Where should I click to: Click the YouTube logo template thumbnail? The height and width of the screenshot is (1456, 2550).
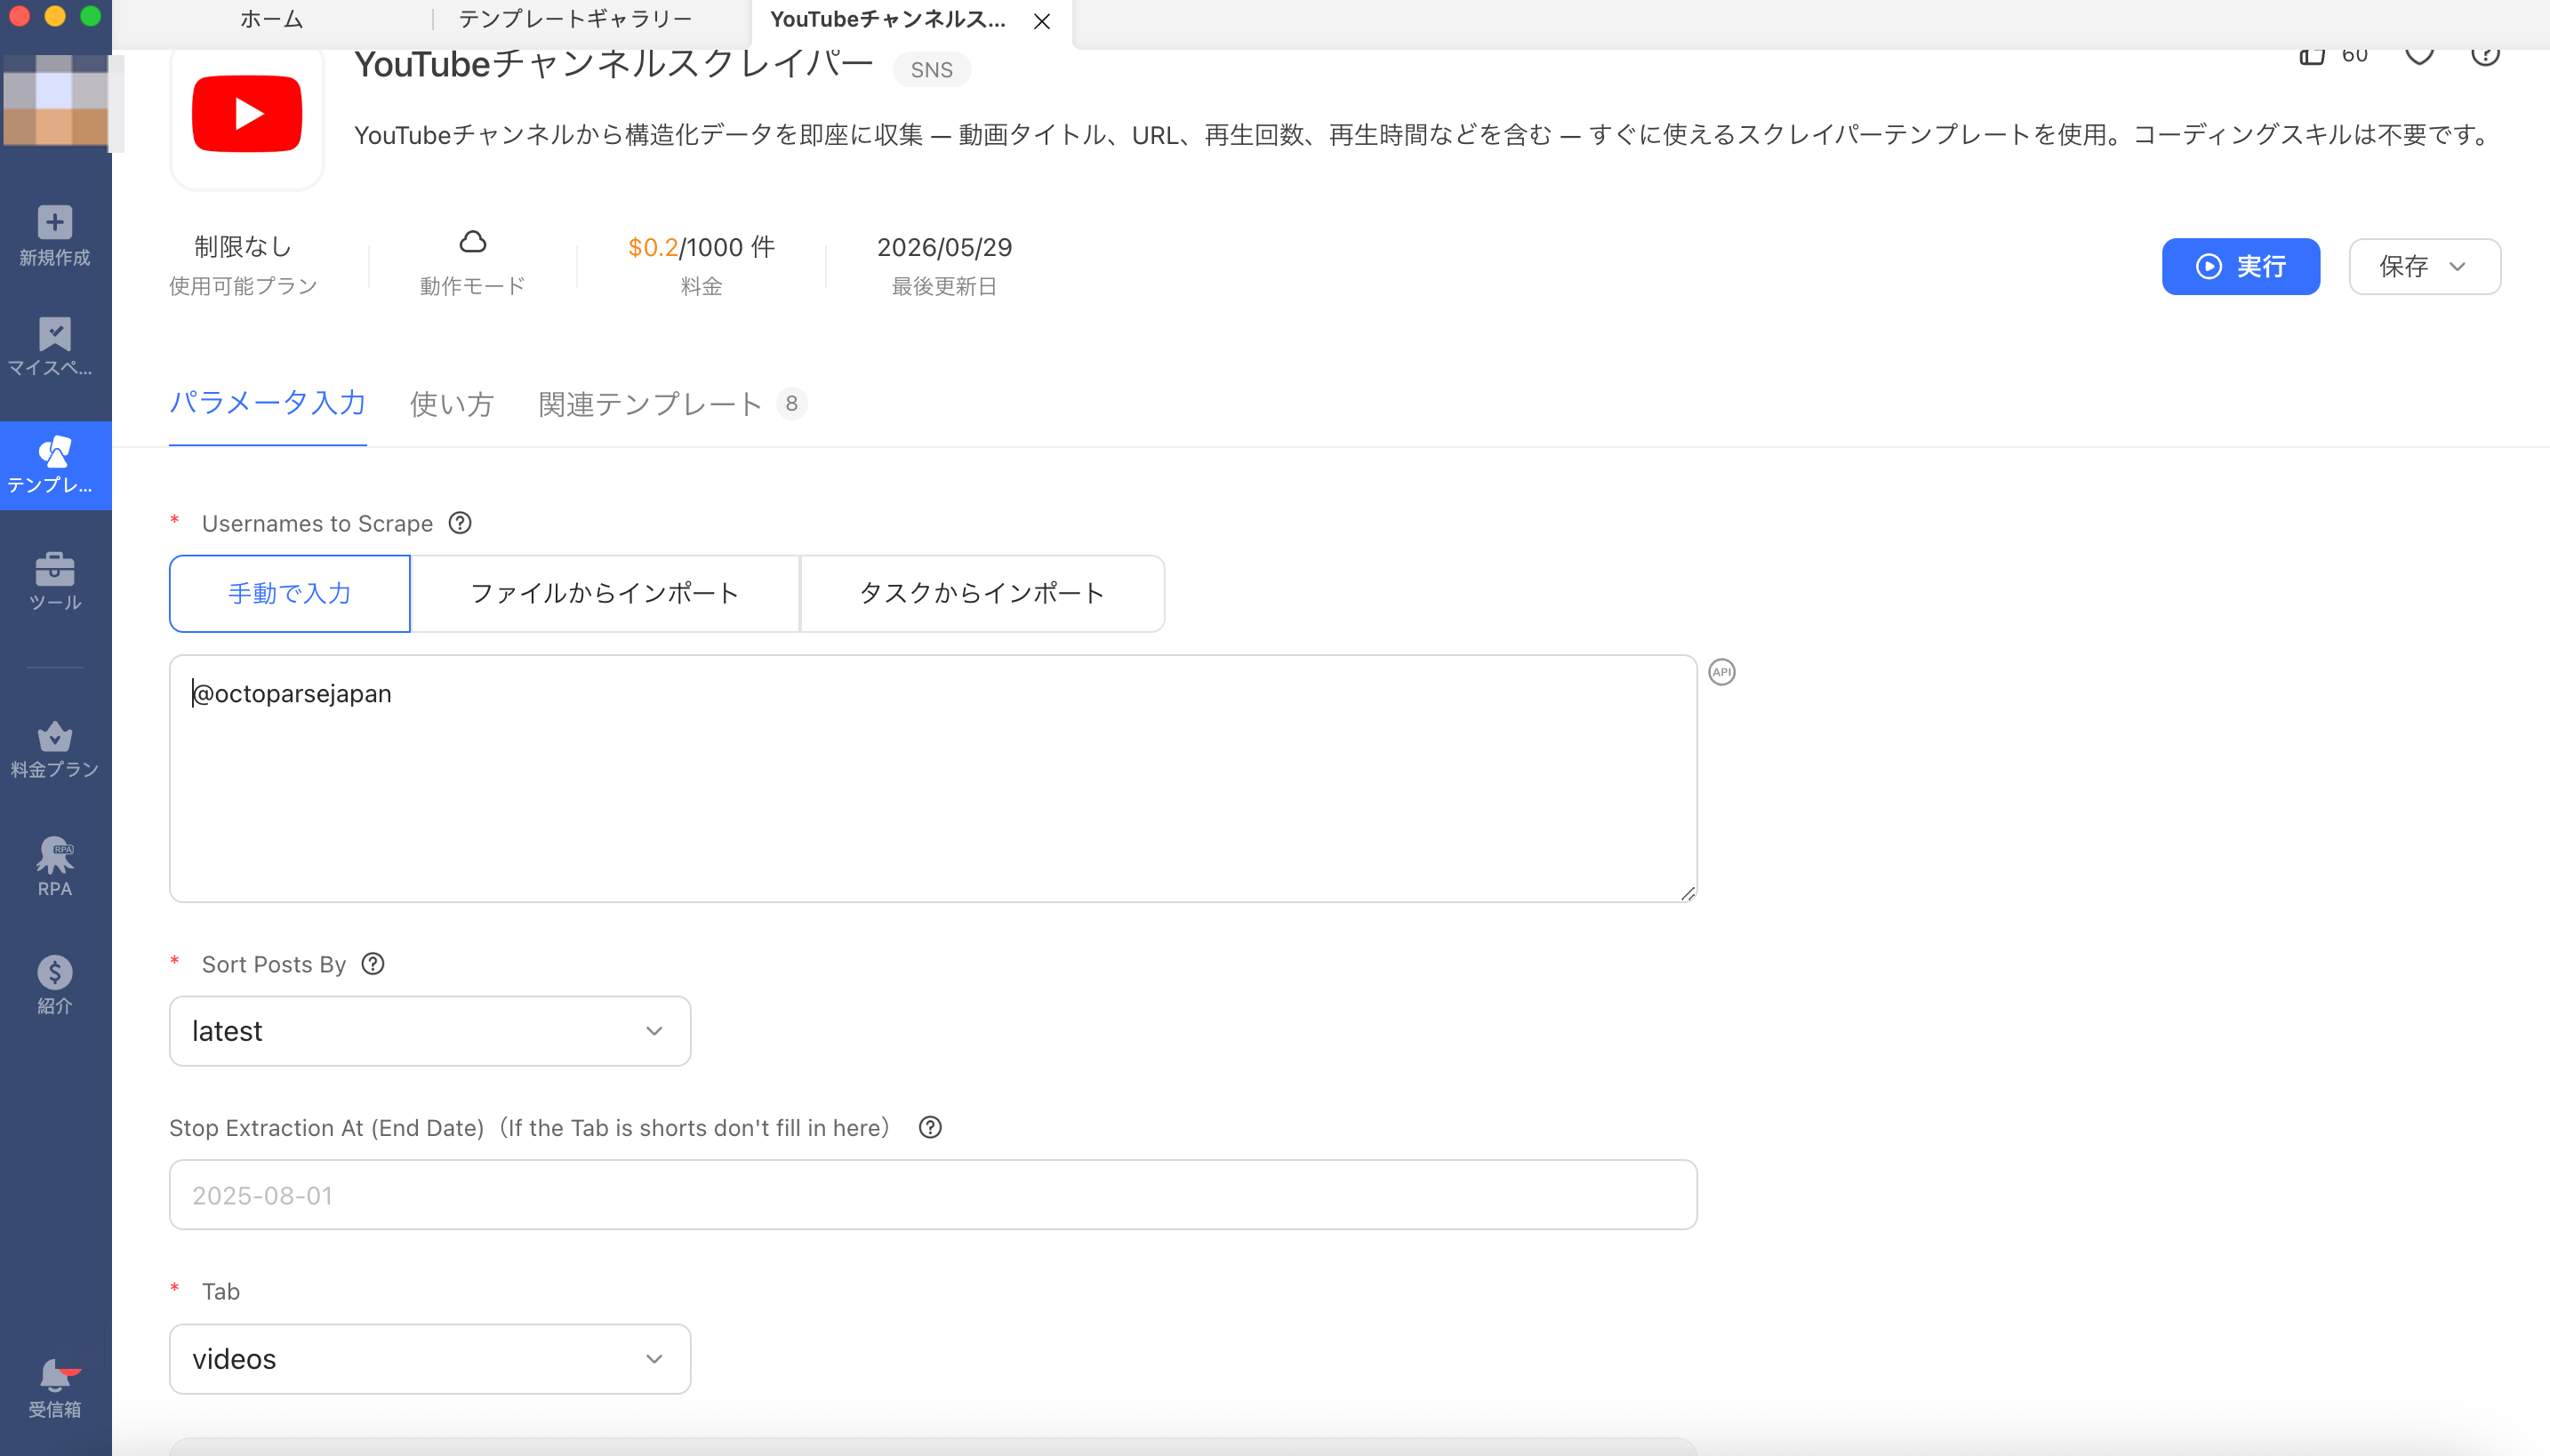click(x=247, y=114)
